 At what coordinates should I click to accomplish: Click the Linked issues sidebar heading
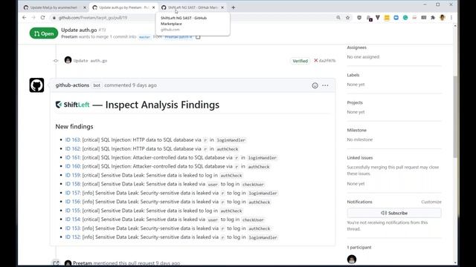point(360,158)
